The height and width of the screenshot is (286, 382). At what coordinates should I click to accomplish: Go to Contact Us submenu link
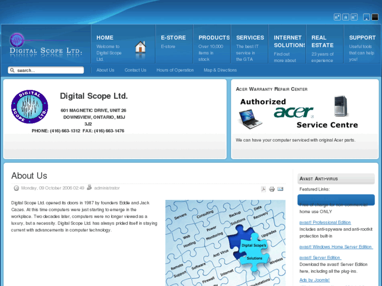pyautogui.click(x=136, y=70)
